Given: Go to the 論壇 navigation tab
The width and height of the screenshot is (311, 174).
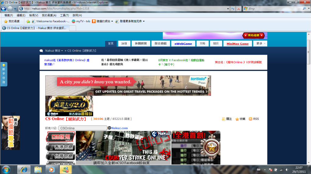Looking at the screenshot, I should [x=124, y=44].
